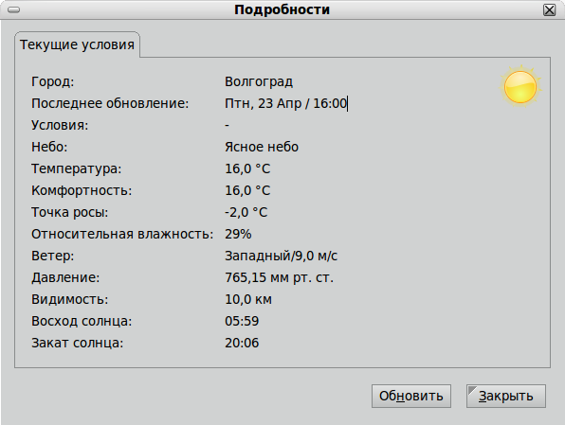
Task: Click the city value Волгоград
Action: 259,81
